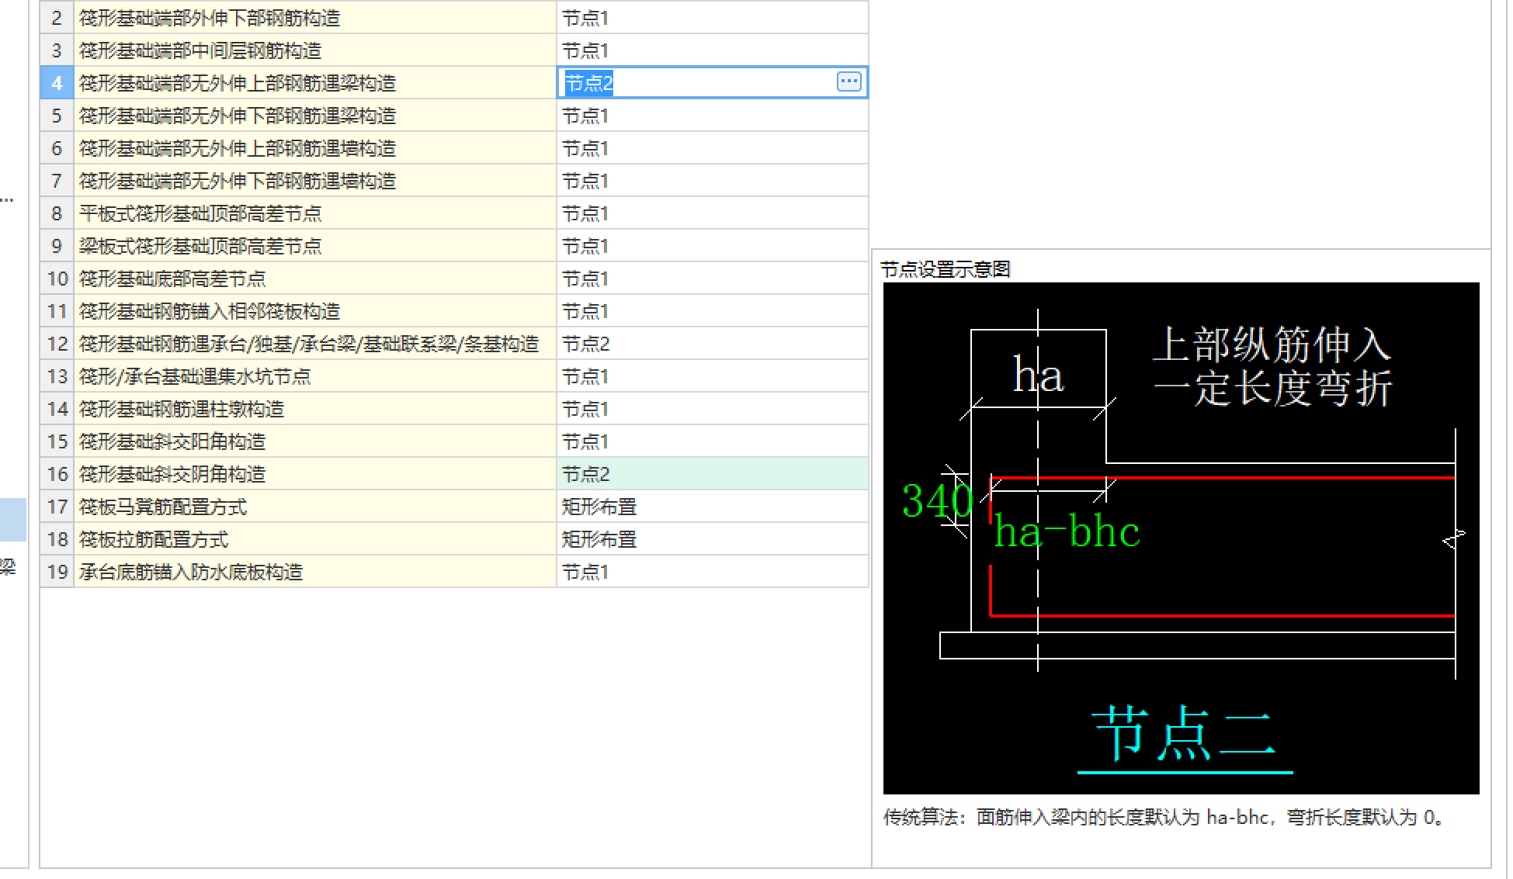Click row number 16 header cell
The height and width of the screenshot is (879, 1513).
coord(57,473)
